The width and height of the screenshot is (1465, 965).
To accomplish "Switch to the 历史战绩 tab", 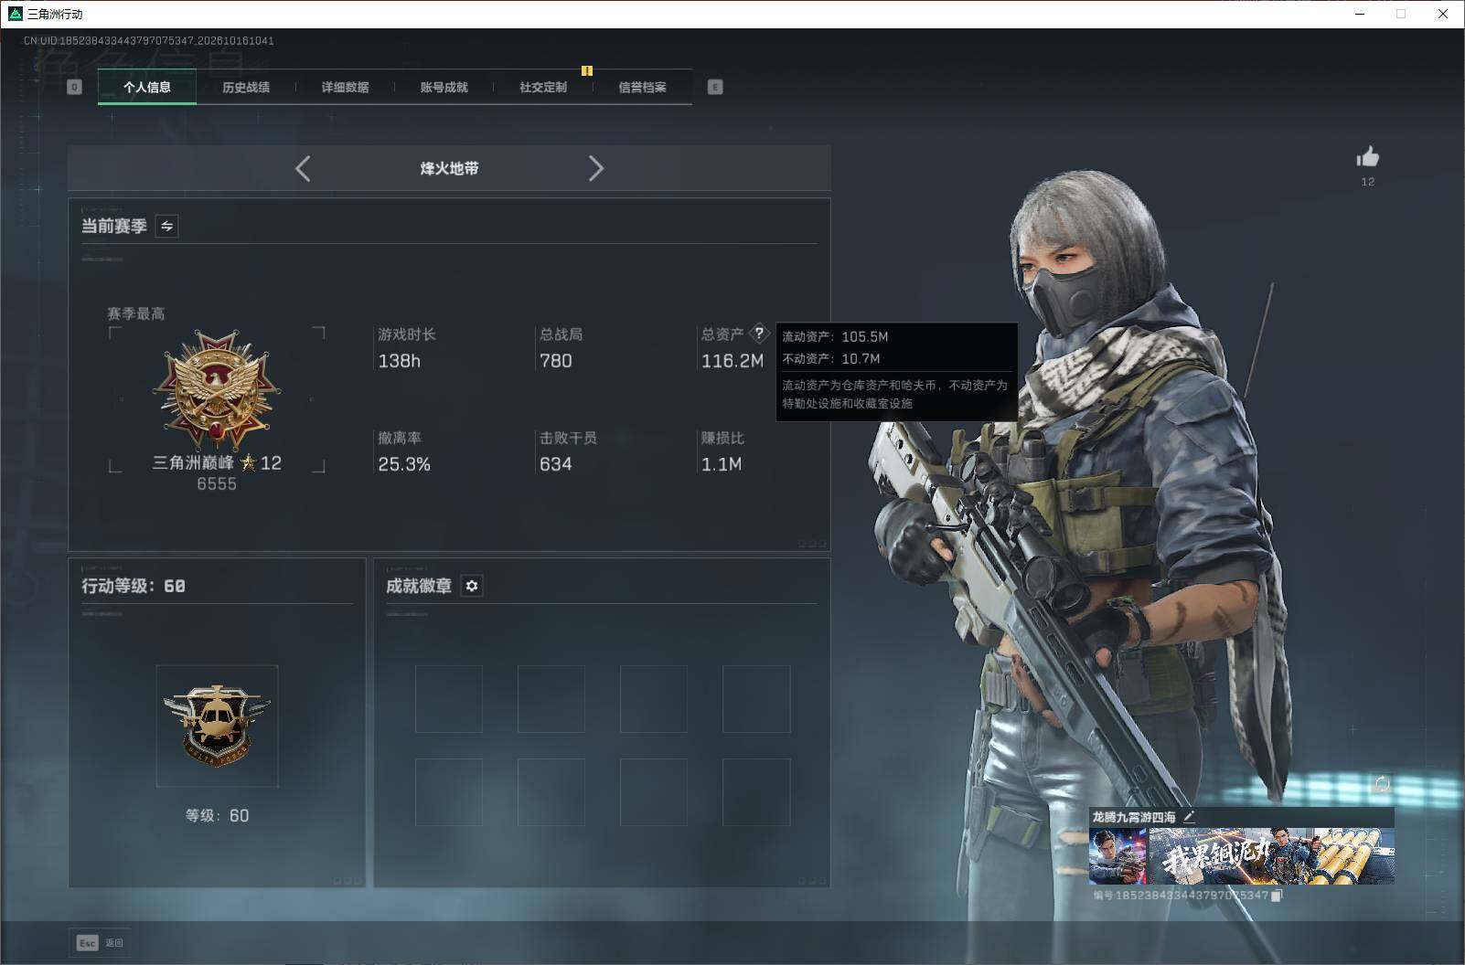I will point(246,87).
